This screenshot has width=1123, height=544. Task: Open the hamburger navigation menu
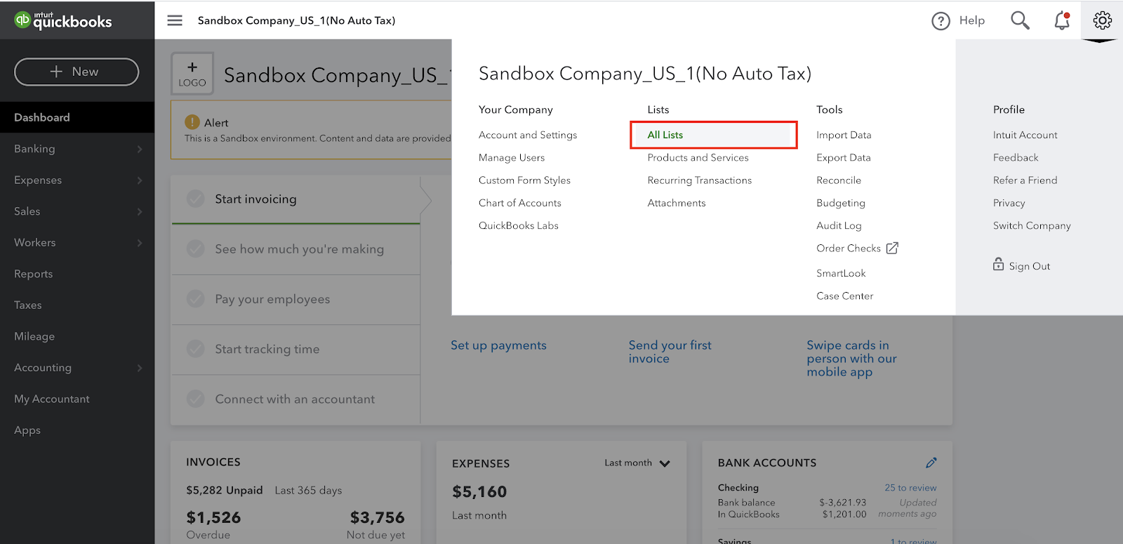pyautogui.click(x=175, y=20)
